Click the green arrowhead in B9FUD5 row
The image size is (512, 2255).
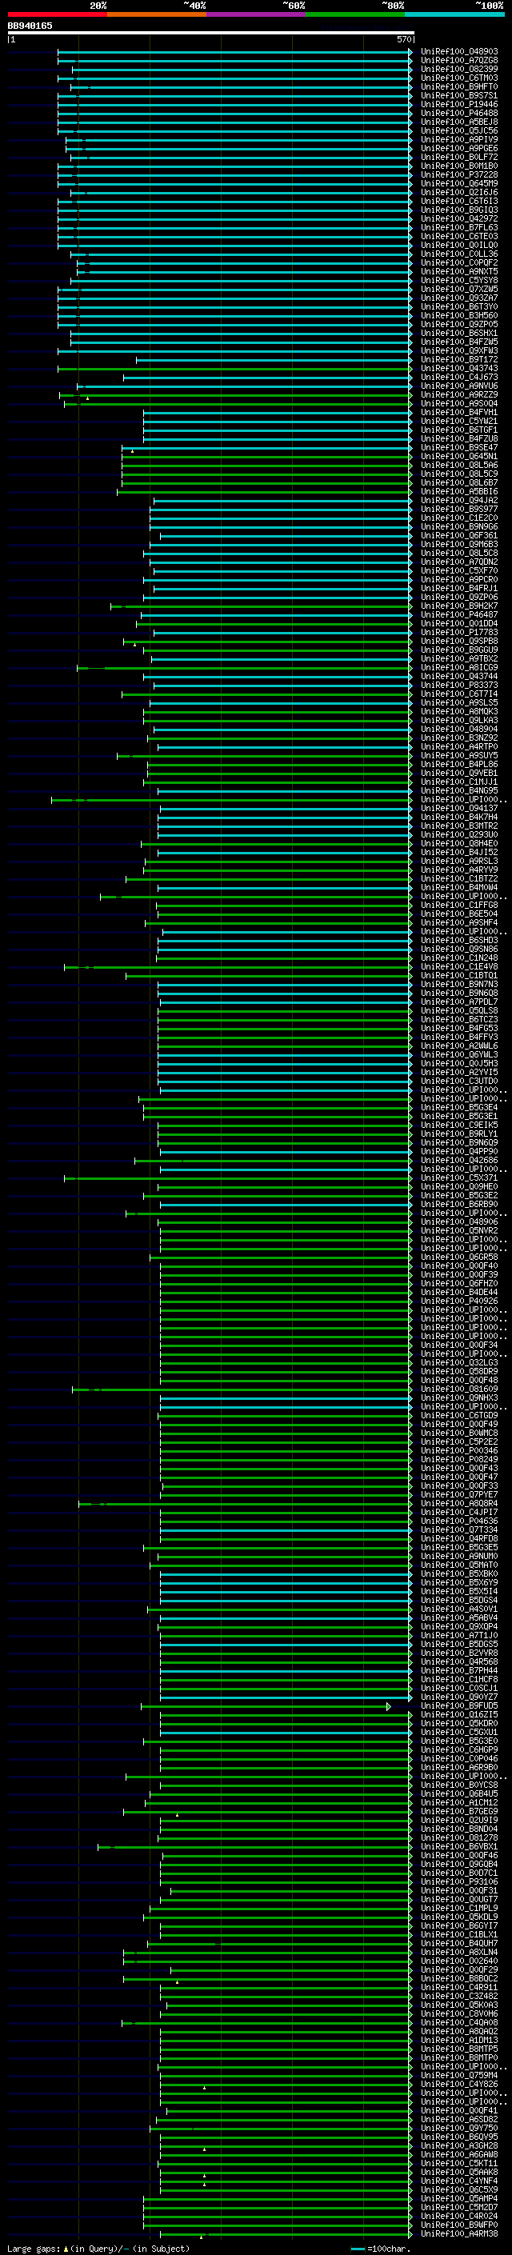click(390, 1706)
